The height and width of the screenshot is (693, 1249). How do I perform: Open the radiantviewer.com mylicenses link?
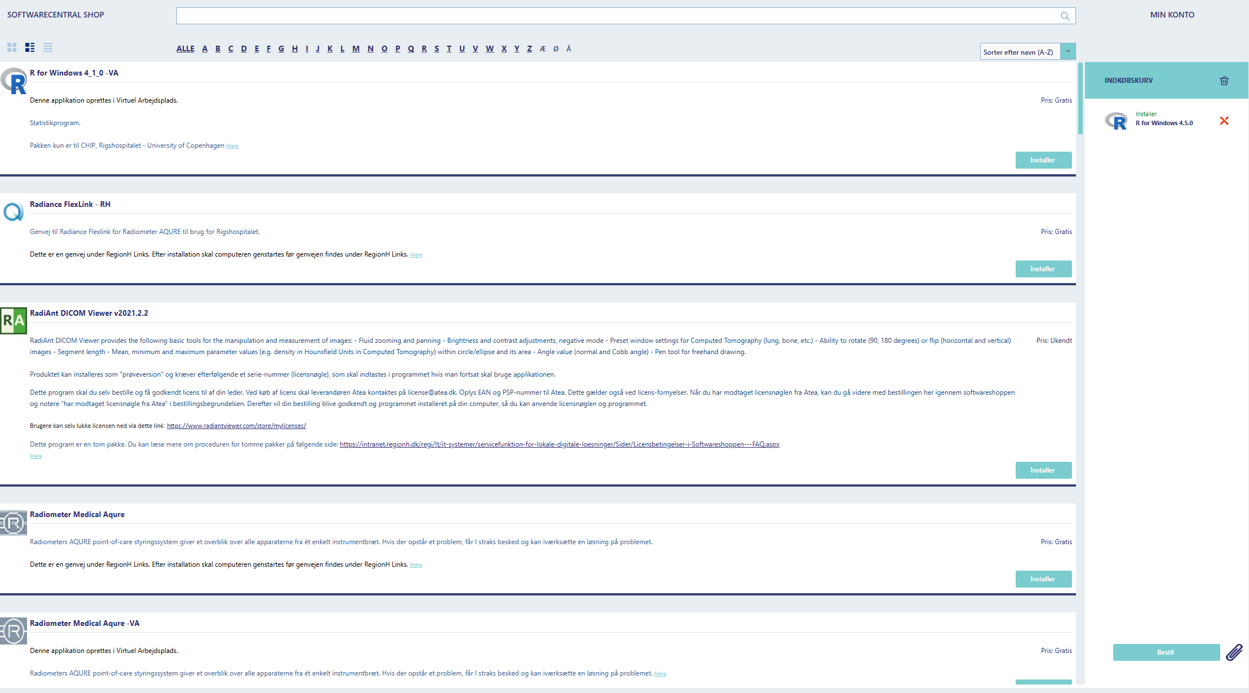(x=236, y=426)
